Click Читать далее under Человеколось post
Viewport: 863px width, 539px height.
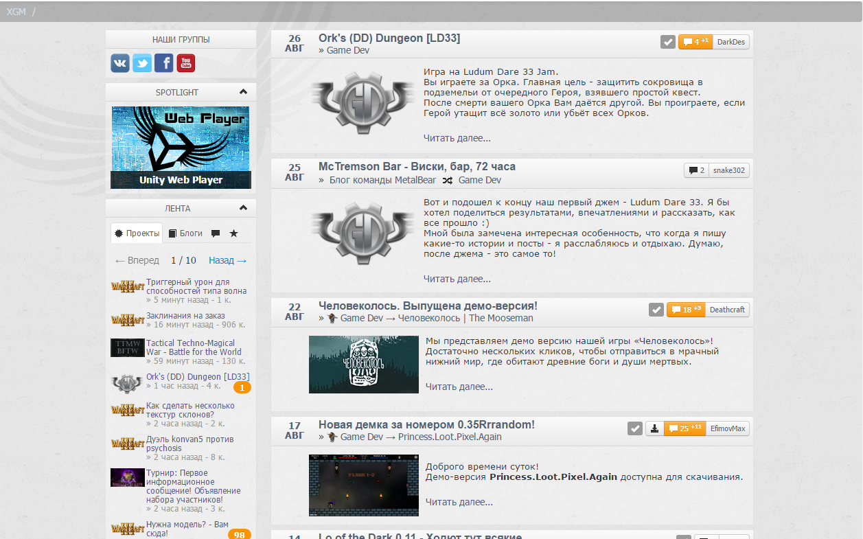[459, 387]
